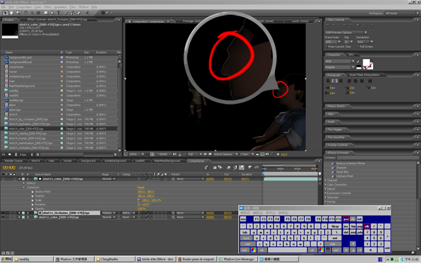Open the viewer magnification 100% dropdown
The width and height of the screenshot is (421, 263).
coord(137,155)
